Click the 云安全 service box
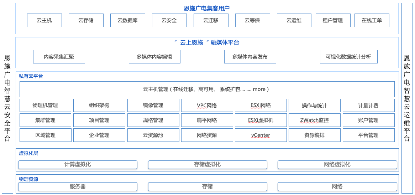This screenshot has width=415, height=195. tap(169, 20)
